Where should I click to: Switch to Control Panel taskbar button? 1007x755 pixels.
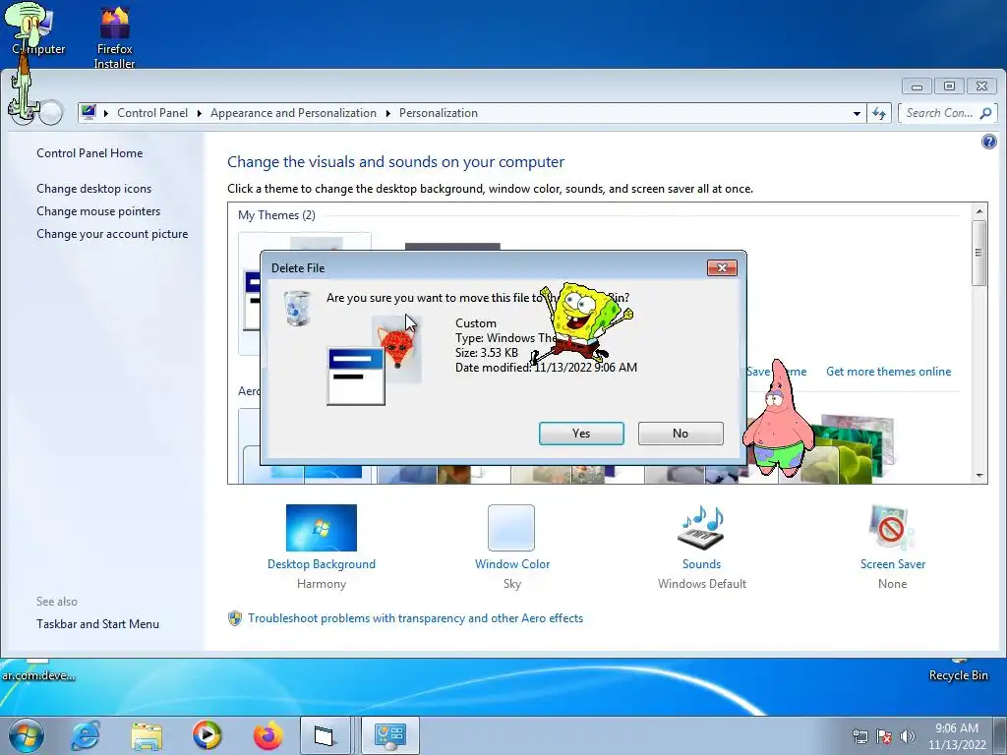click(389, 735)
